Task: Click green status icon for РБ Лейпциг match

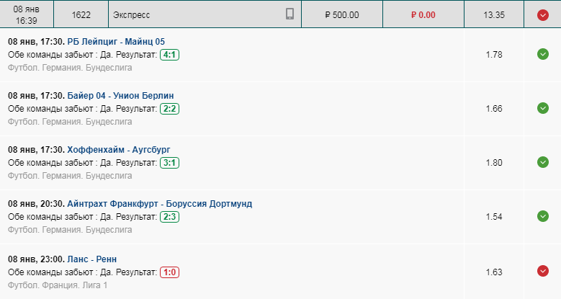Action: tap(543, 54)
